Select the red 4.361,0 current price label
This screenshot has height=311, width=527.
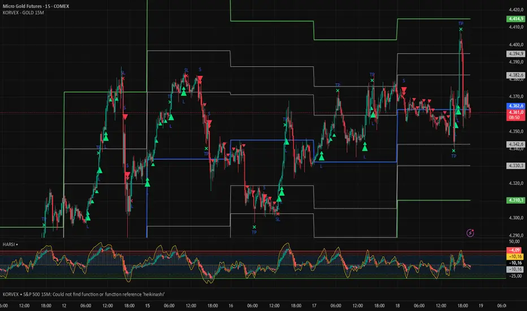coord(516,112)
